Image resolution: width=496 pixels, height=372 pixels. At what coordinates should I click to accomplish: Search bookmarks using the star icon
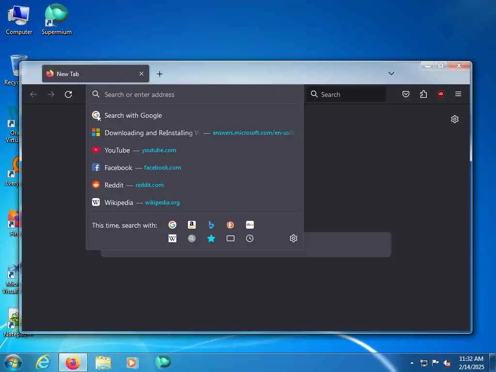pyautogui.click(x=211, y=238)
